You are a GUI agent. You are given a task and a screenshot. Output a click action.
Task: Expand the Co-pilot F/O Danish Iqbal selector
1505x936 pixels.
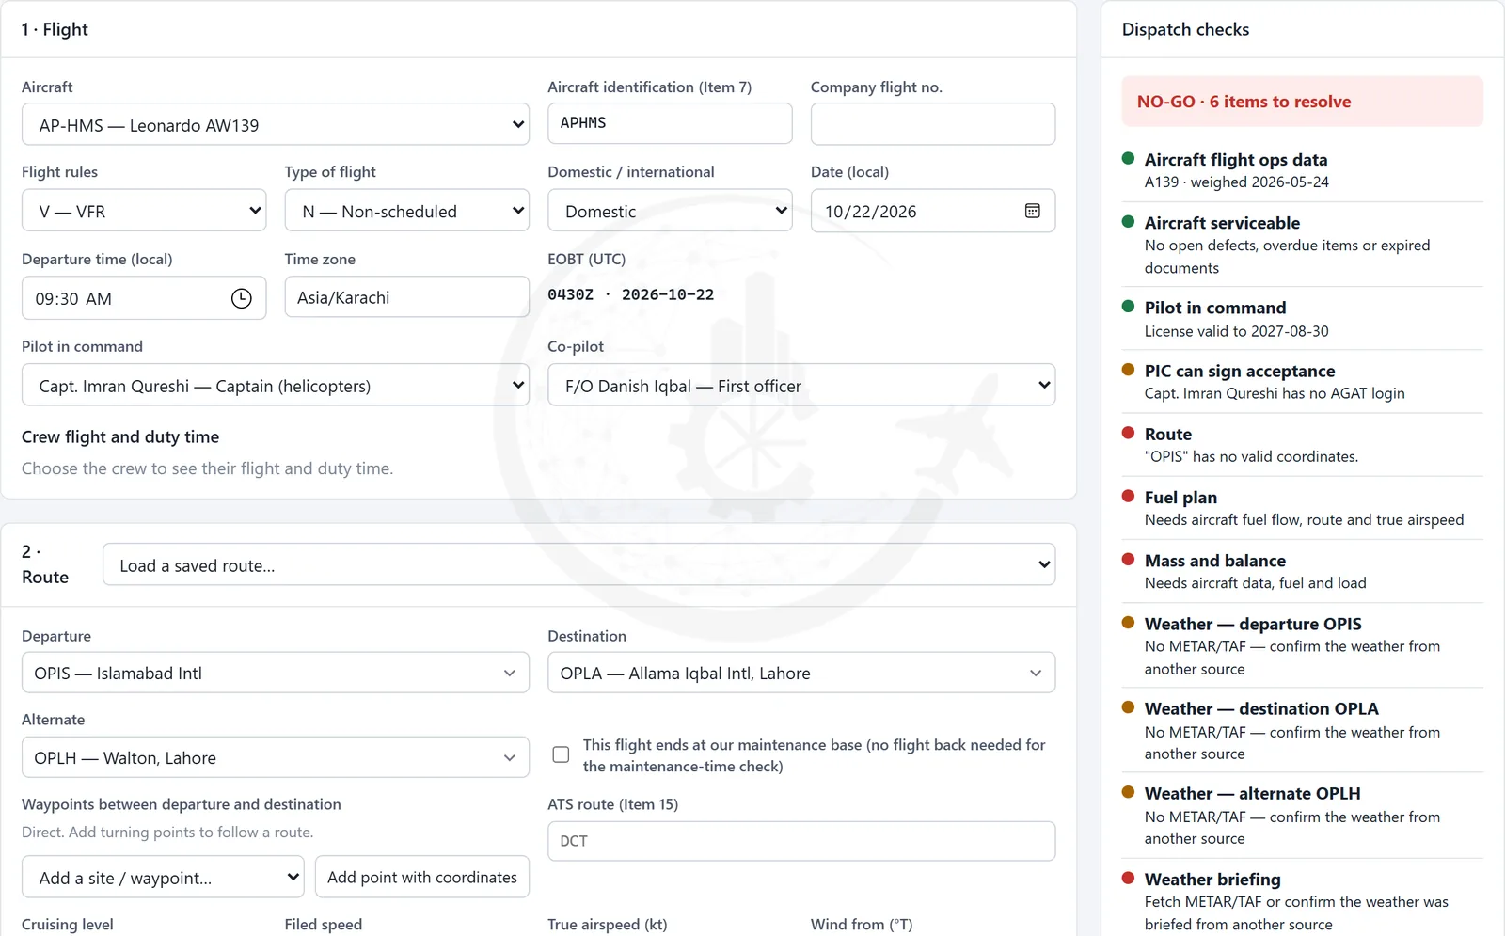click(801, 385)
